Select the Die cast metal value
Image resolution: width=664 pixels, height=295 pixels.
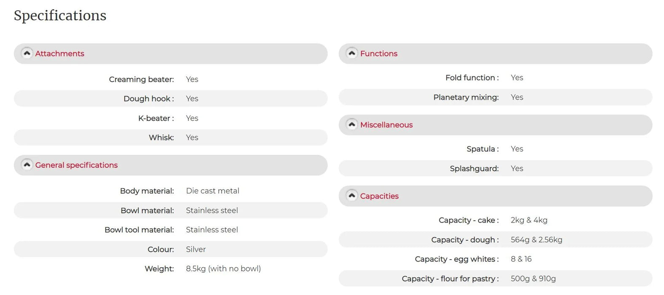[x=212, y=191]
